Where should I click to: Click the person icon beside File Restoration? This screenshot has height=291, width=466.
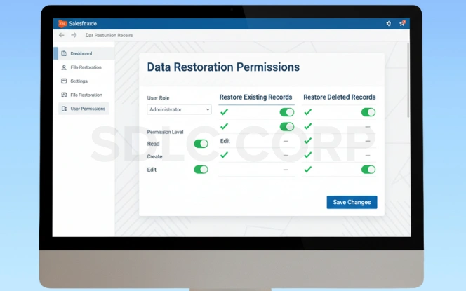[64, 67]
